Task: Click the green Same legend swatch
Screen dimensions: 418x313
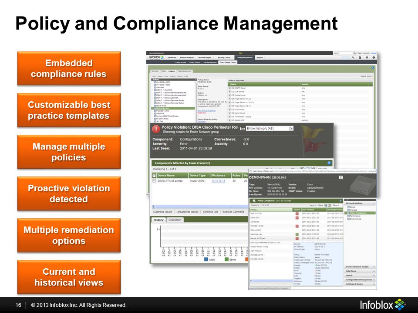Action: click(x=226, y=259)
